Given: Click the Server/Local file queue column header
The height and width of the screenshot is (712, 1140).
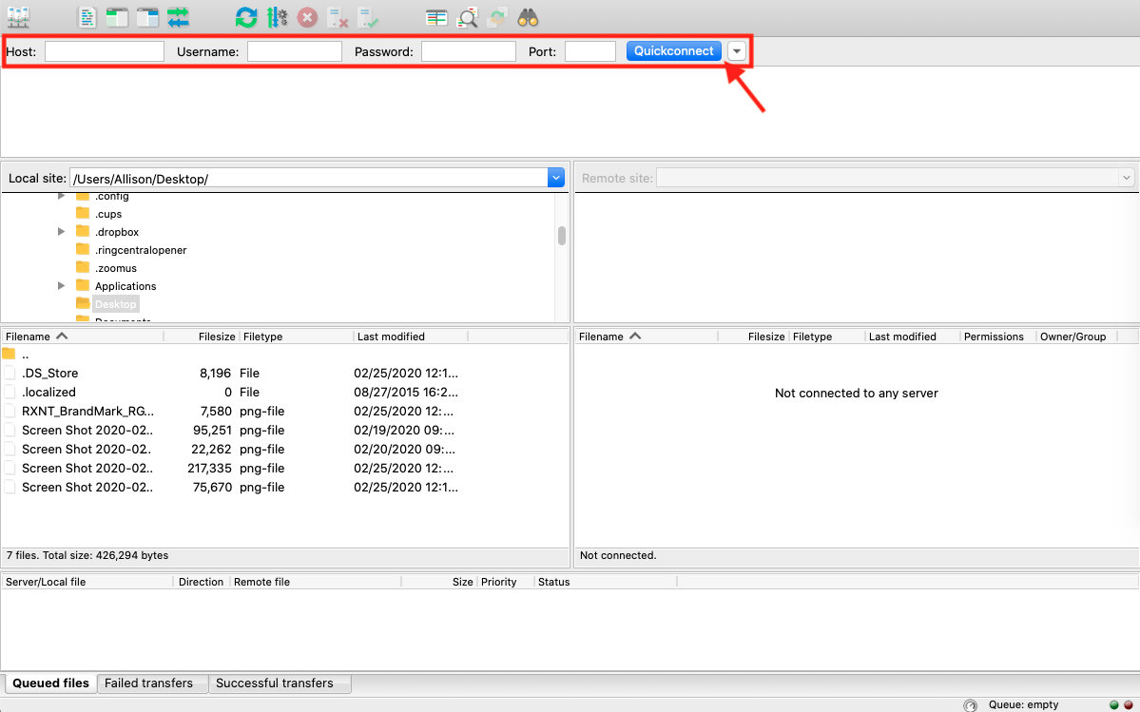Looking at the screenshot, I should (x=87, y=582).
